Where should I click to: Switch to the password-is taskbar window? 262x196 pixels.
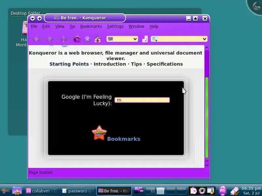click(78, 191)
